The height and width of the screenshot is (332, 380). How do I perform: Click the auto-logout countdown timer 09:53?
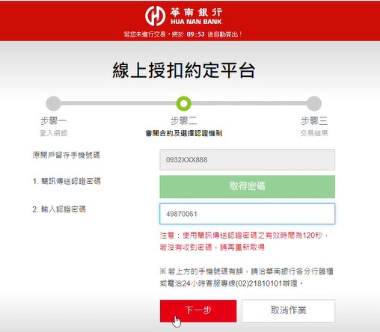(x=196, y=34)
